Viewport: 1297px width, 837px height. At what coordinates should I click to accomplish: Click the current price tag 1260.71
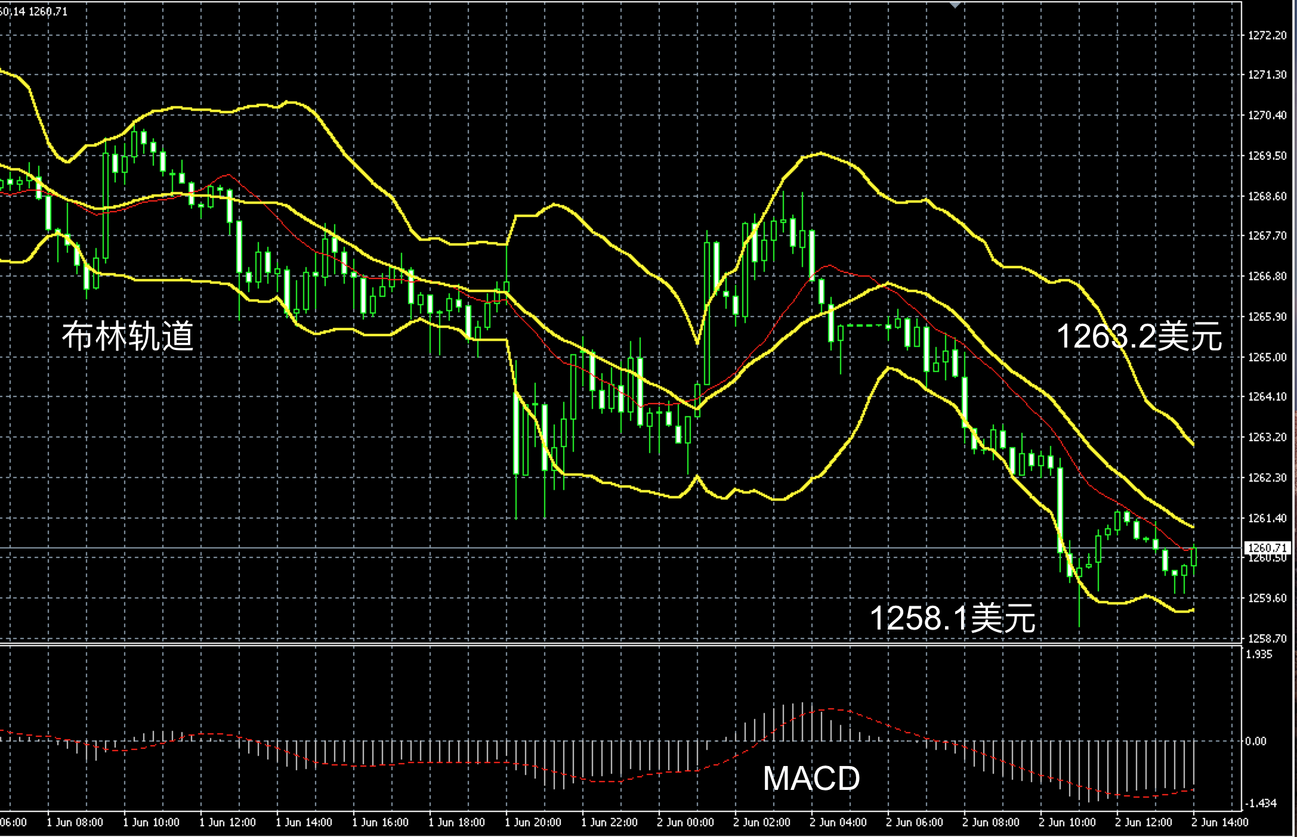tap(1267, 547)
